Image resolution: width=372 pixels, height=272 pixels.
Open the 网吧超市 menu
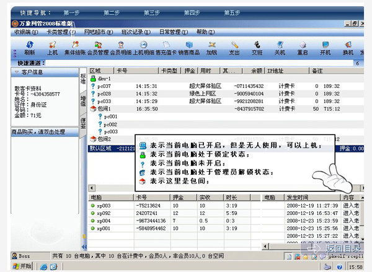99,32
